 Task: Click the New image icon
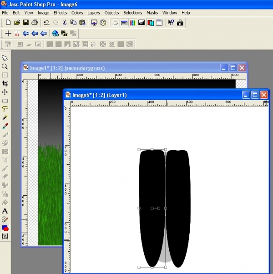tap(8, 23)
